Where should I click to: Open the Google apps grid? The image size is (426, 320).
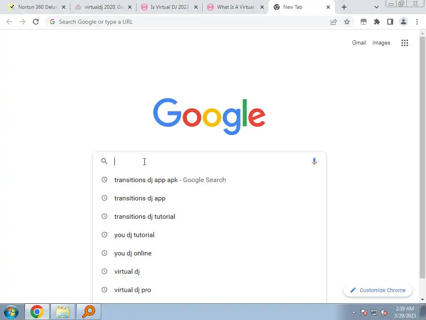(404, 43)
